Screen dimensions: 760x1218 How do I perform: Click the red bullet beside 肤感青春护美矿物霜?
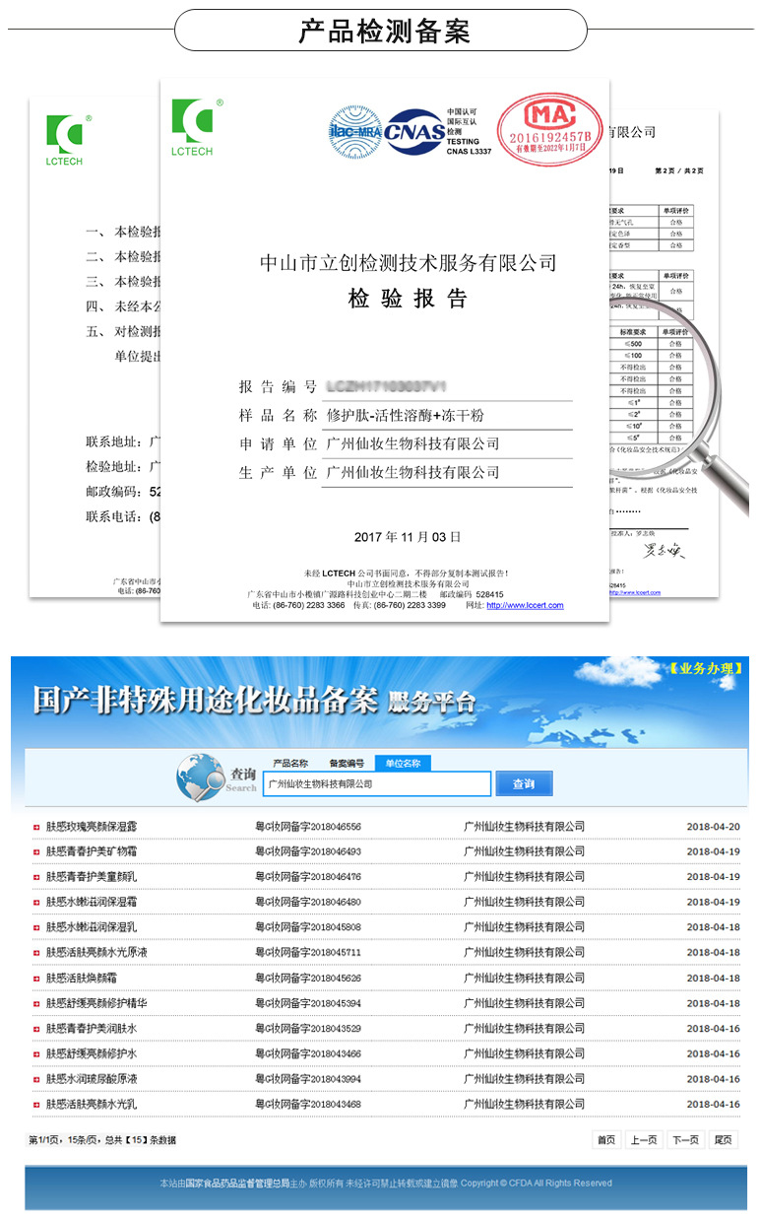pyautogui.click(x=36, y=851)
